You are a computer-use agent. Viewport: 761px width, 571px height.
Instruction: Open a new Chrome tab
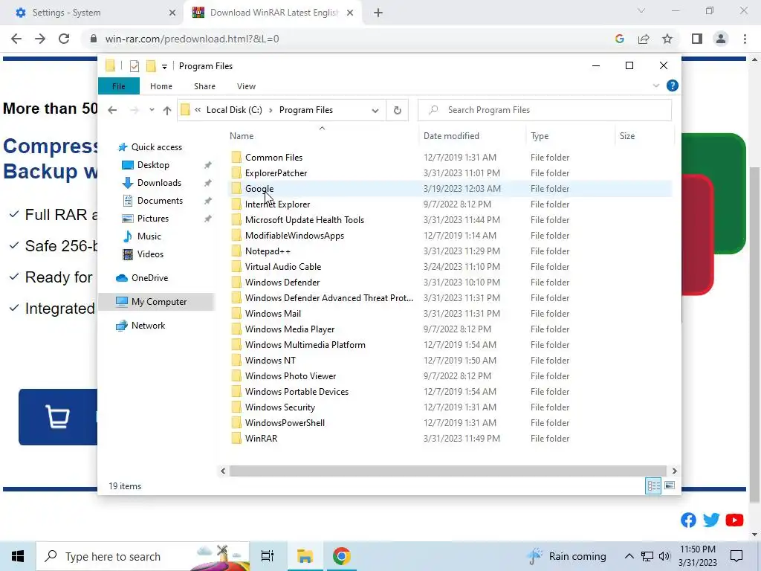378,13
